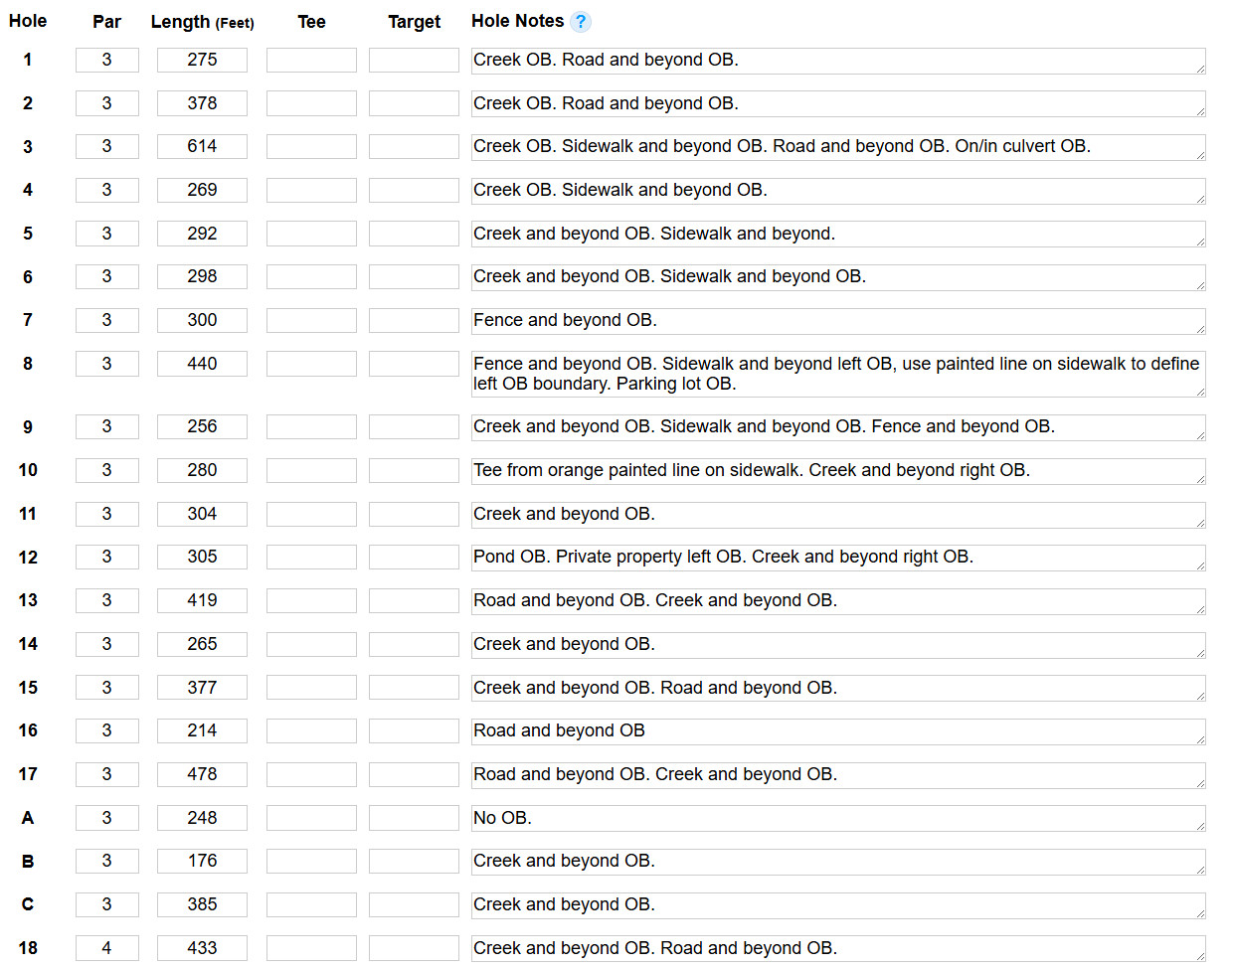Click the Tee field for hole B
This screenshot has height=968, width=1234.
311,861
